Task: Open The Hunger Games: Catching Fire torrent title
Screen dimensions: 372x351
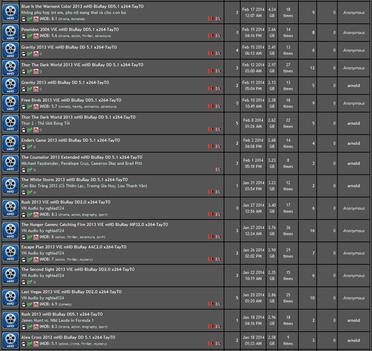Action: coord(95,225)
